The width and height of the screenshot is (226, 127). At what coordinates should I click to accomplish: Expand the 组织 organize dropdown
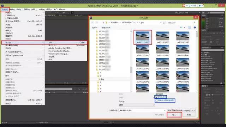click(x=95, y=28)
